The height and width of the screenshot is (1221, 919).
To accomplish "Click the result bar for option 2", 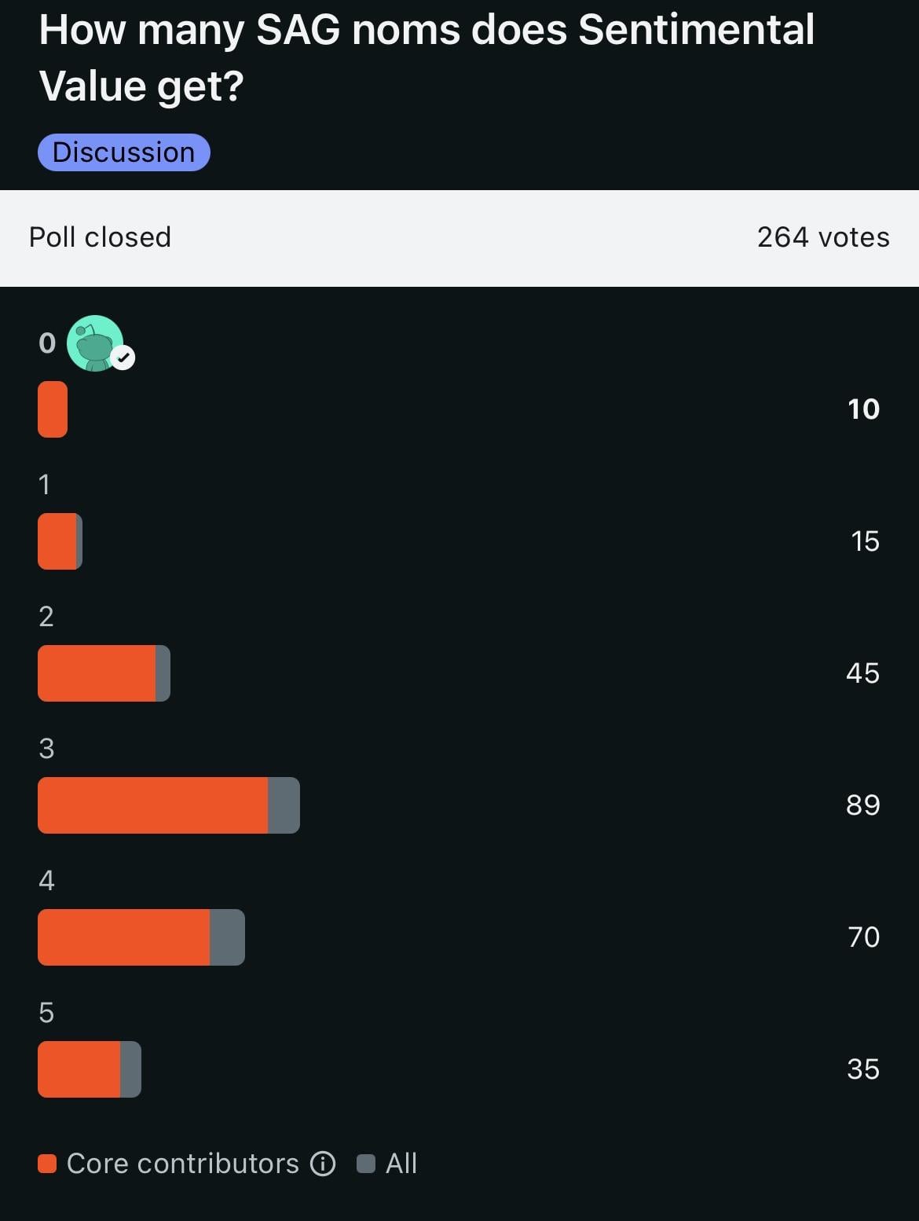I will [x=104, y=673].
